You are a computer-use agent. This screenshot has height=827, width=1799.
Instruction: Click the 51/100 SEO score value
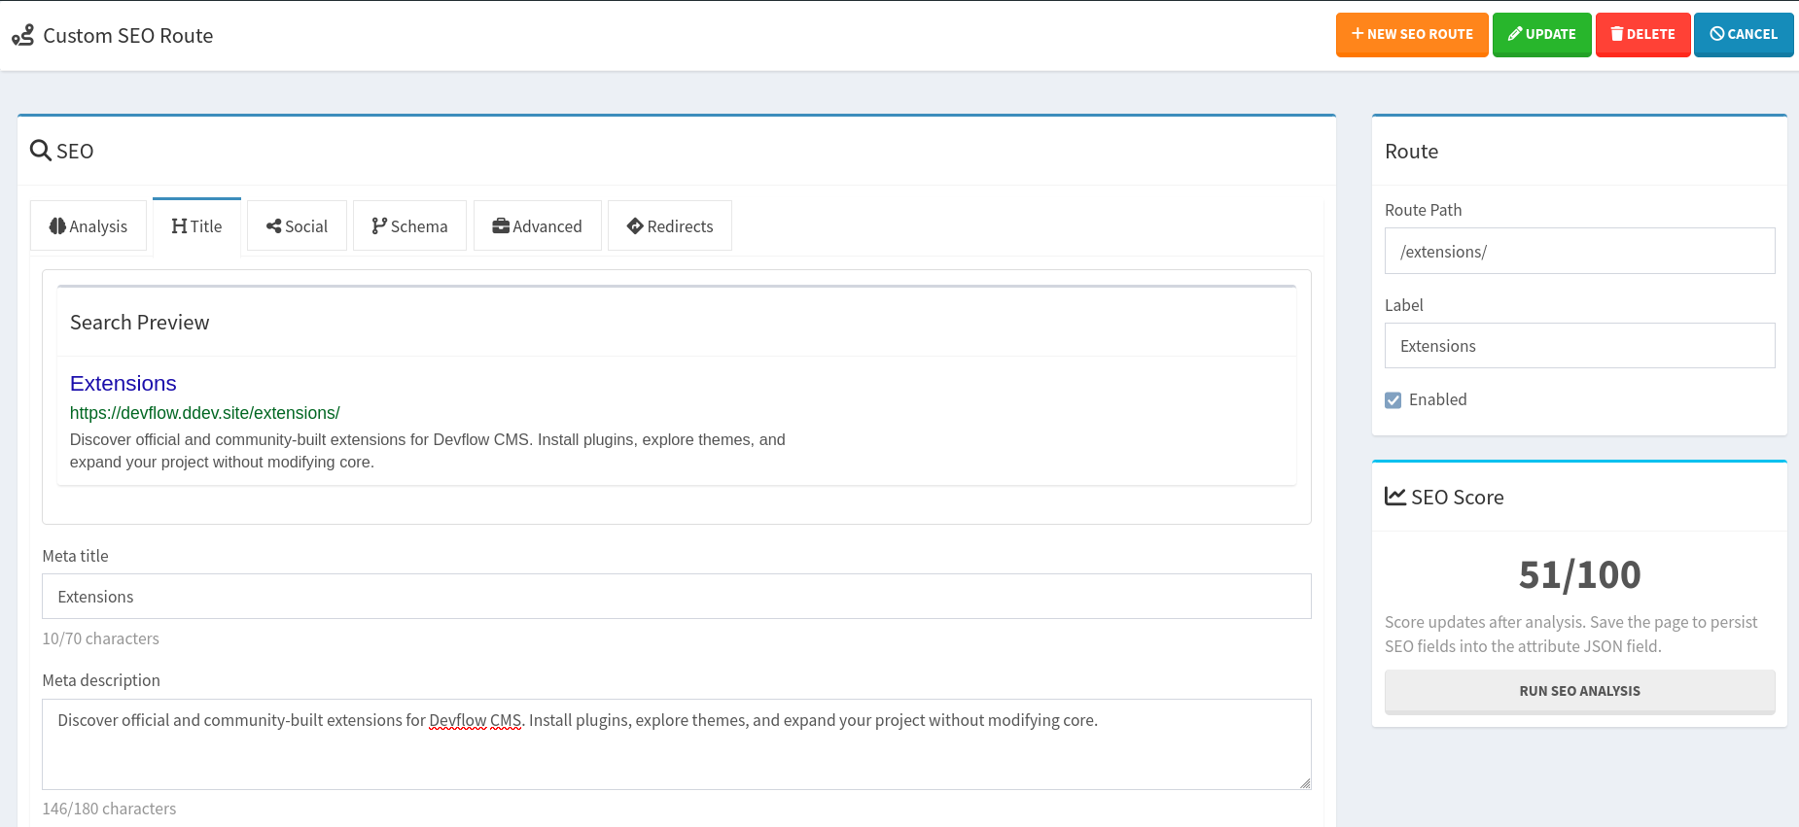1579,574
